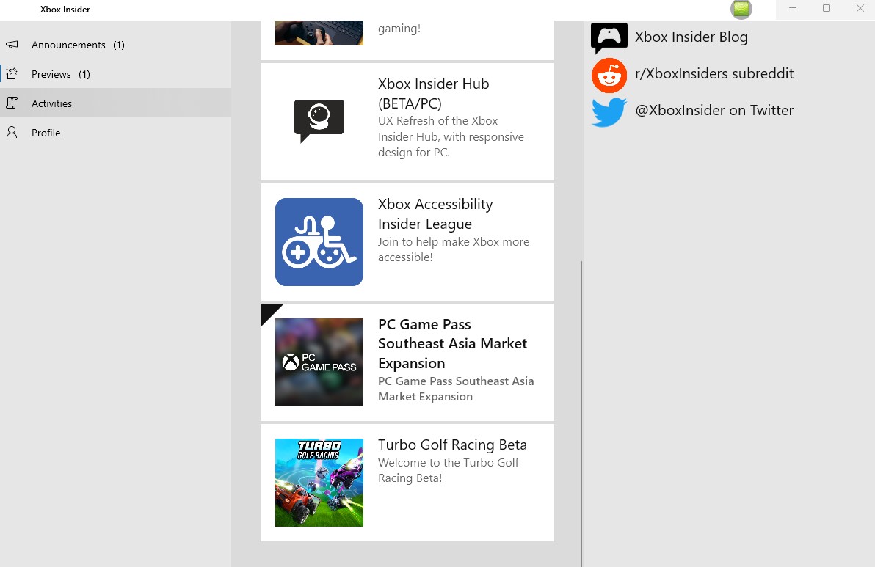The image size is (875, 567).
Task: Click the Reddit logo icon
Action: (609, 76)
